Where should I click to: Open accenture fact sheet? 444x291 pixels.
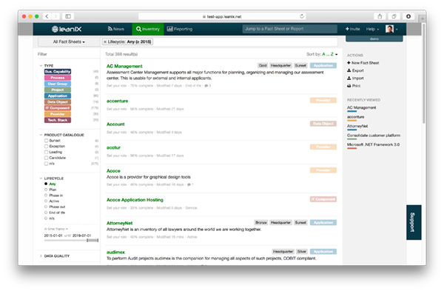click(117, 101)
